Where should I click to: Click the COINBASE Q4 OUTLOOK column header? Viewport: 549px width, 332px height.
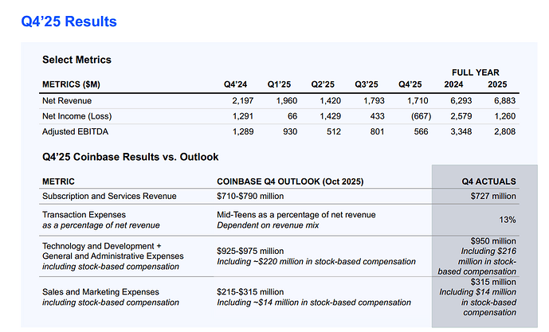point(290,182)
